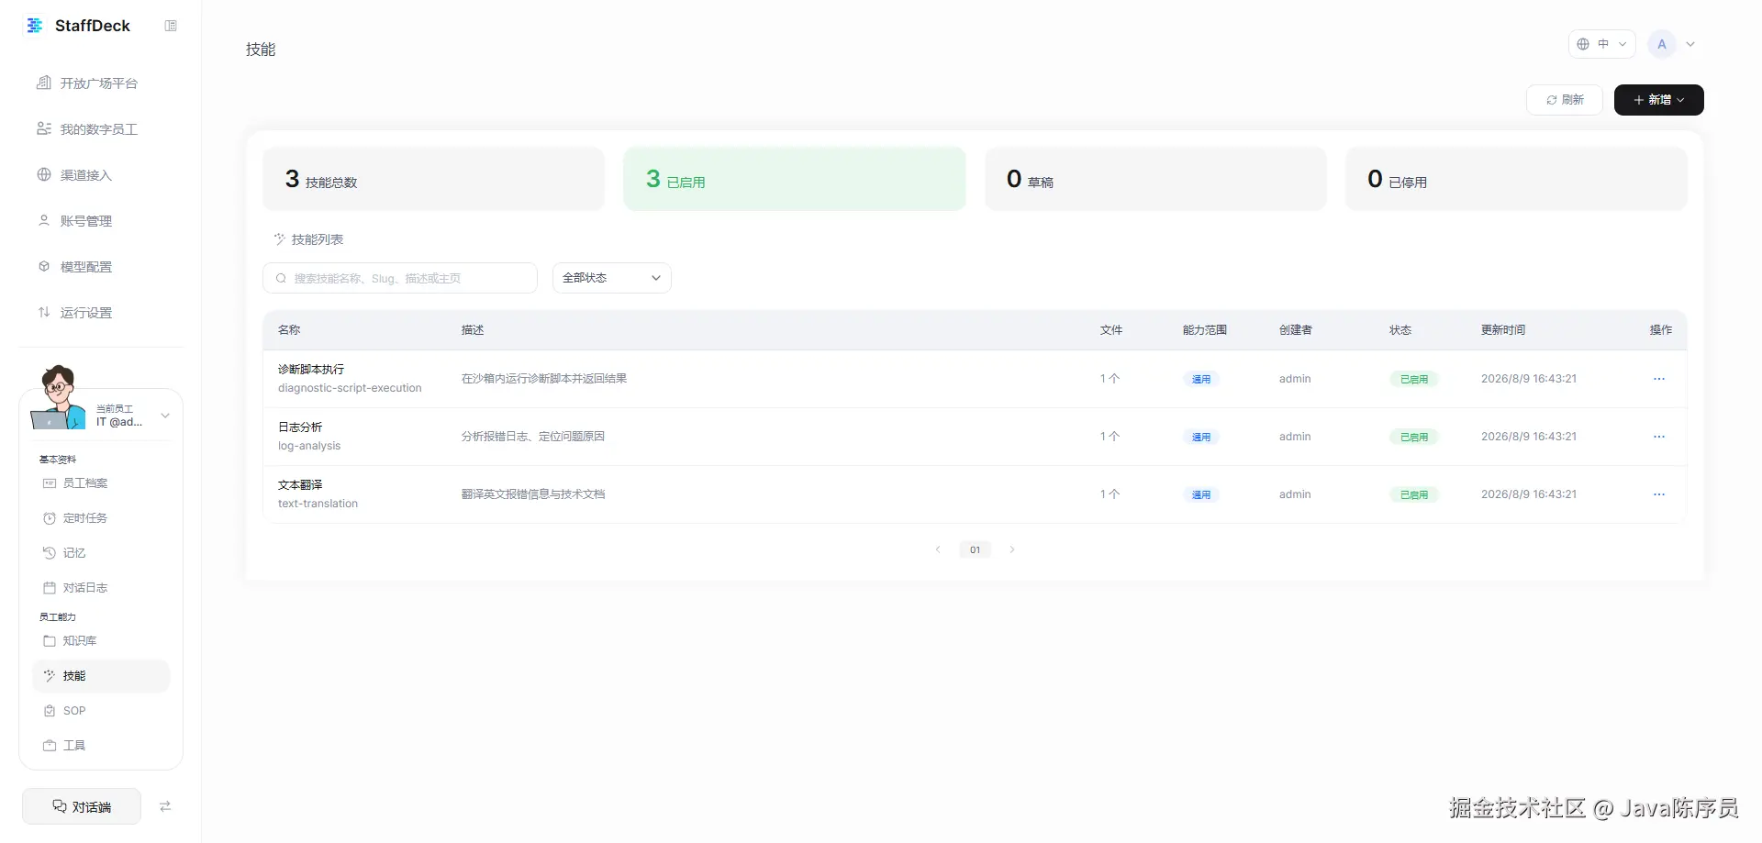Select page number 01
The height and width of the screenshot is (843, 1762).
(x=975, y=549)
